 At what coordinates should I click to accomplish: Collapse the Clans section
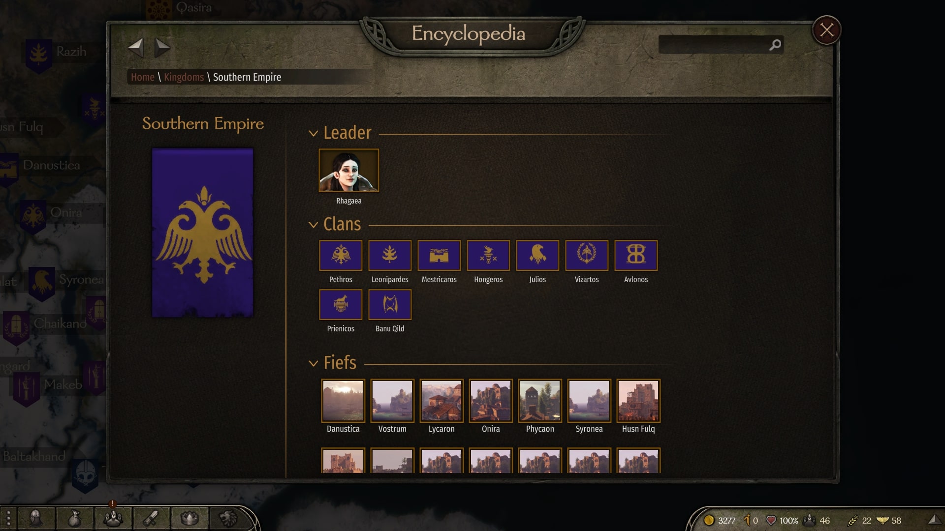click(313, 225)
